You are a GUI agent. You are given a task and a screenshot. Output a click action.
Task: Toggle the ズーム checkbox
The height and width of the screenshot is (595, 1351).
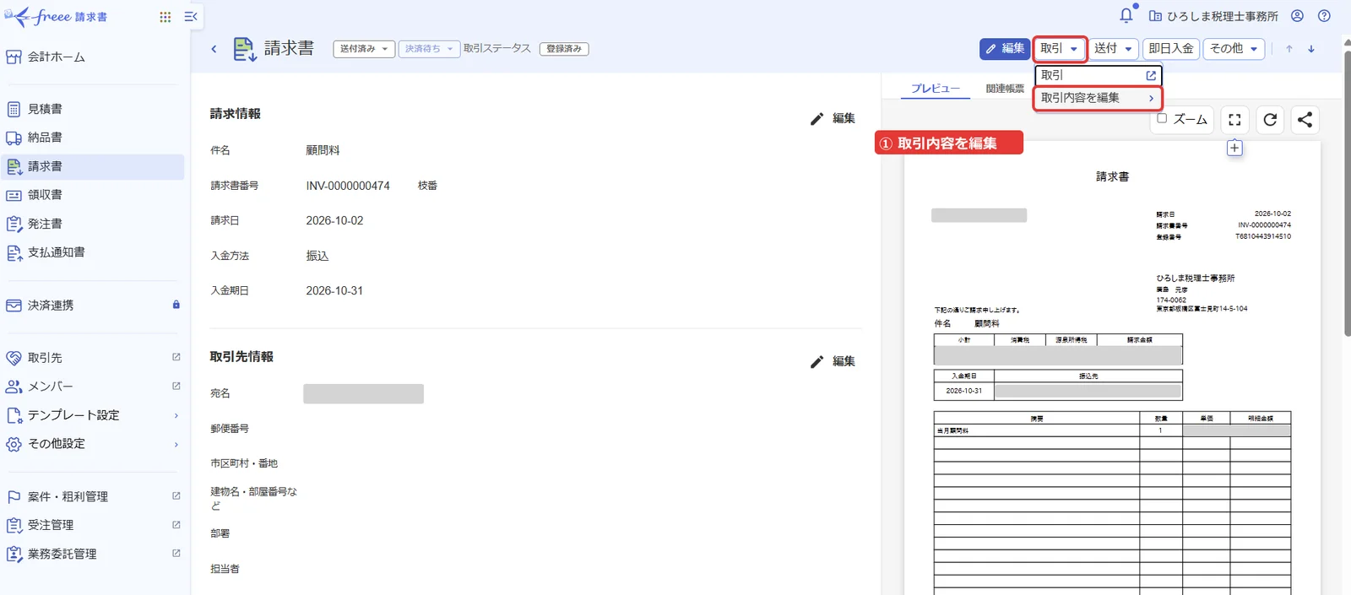(x=1162, y=119)
